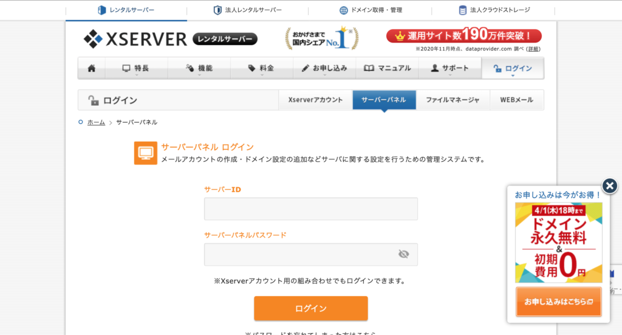Image resolution: width=622 pixels, height=335 pixels.
Task: Open the 料金 pricing menu
Action: [262, 68]
